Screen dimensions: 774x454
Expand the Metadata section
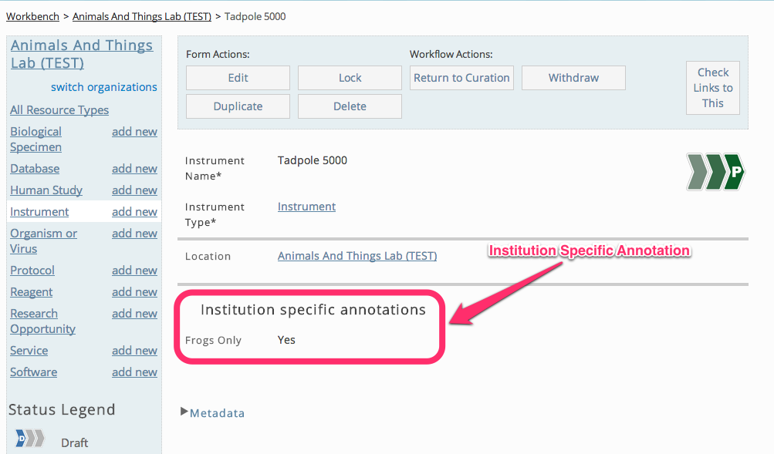213,412
